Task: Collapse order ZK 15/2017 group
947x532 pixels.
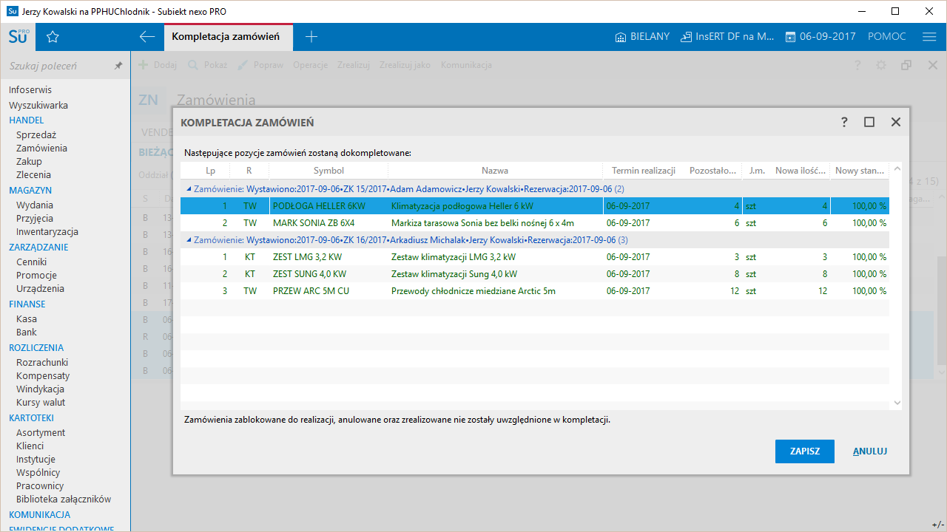Action: [x=189, y=189]
